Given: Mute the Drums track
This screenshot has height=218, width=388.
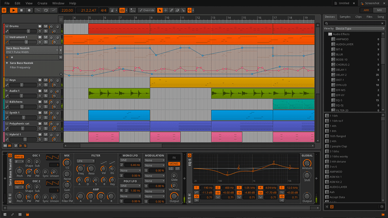Looking at the screenshot, I should (x=45, y=26).
